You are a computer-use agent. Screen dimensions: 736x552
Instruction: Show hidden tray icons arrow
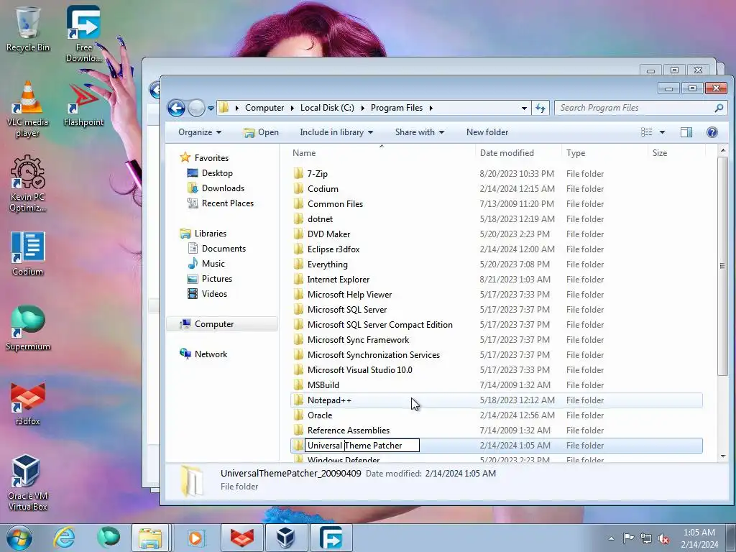coord(611,538)
